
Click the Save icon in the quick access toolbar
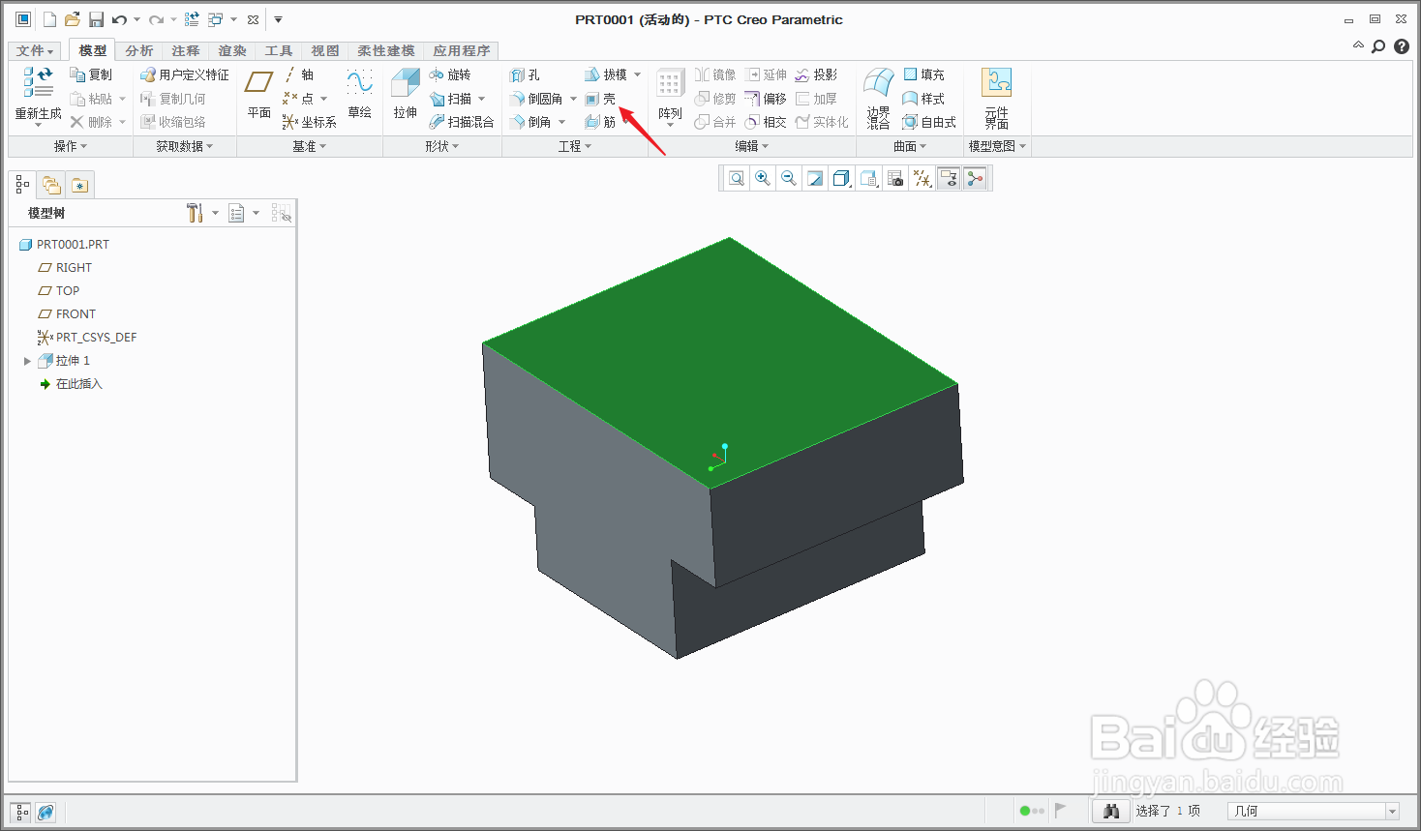pos(96,19)
